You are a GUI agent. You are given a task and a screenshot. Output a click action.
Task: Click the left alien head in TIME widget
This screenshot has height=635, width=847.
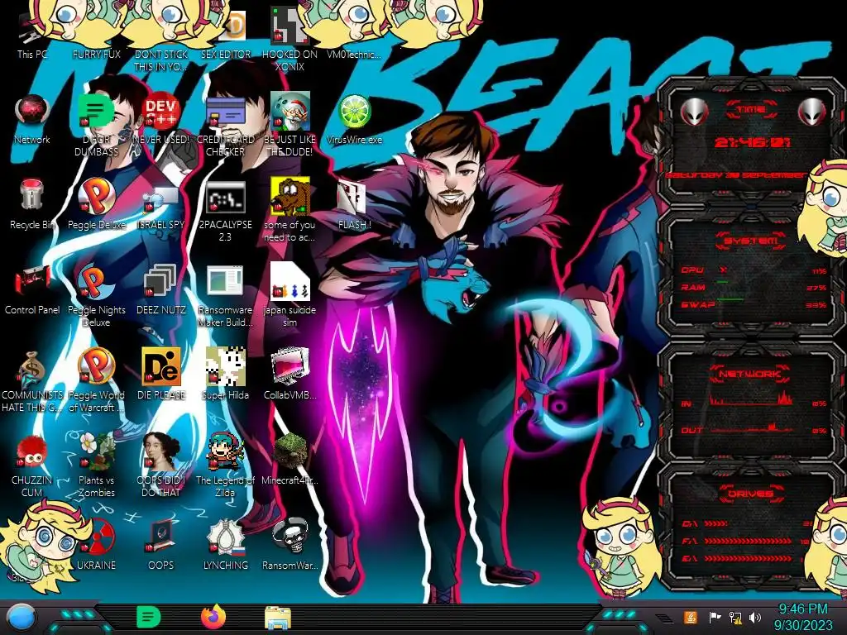coord(694,112)
